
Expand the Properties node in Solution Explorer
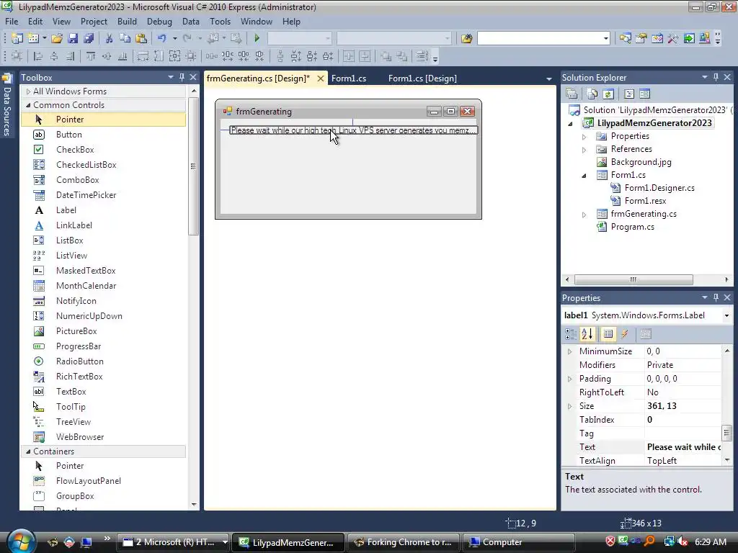(584, 136)
